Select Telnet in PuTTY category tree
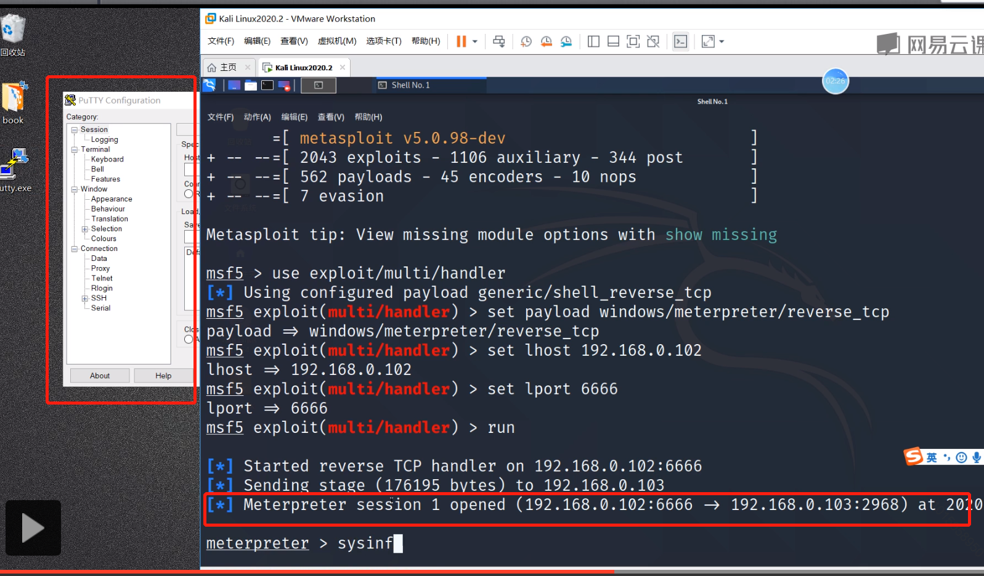The height and width of the screenshot is (576, 984). (x=102, y=278)
